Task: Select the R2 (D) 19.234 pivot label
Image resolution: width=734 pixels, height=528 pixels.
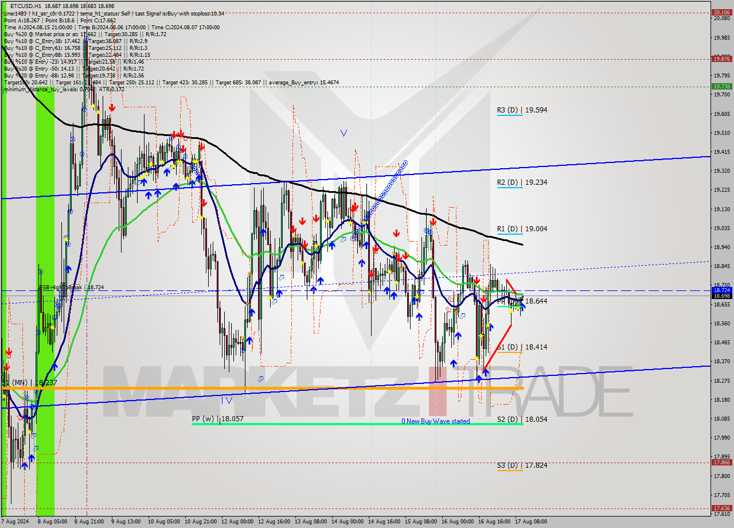Action: [x=522, y=183]
